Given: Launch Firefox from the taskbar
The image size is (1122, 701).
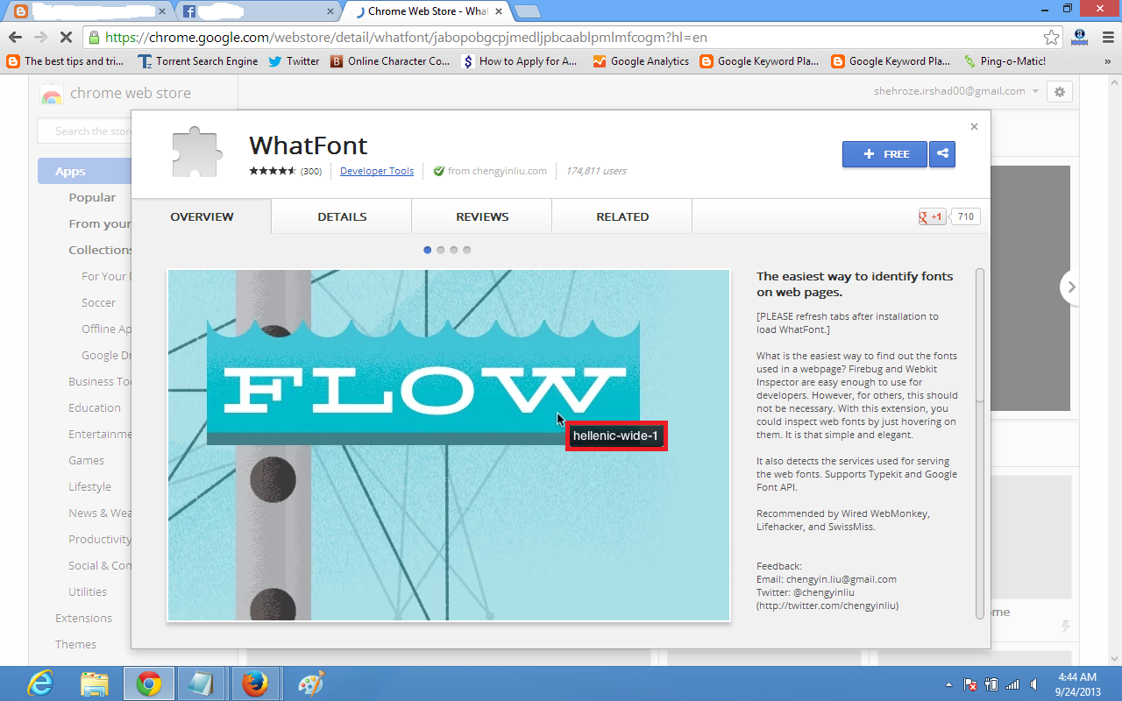Looking at the screenshot, I should 254,683.
